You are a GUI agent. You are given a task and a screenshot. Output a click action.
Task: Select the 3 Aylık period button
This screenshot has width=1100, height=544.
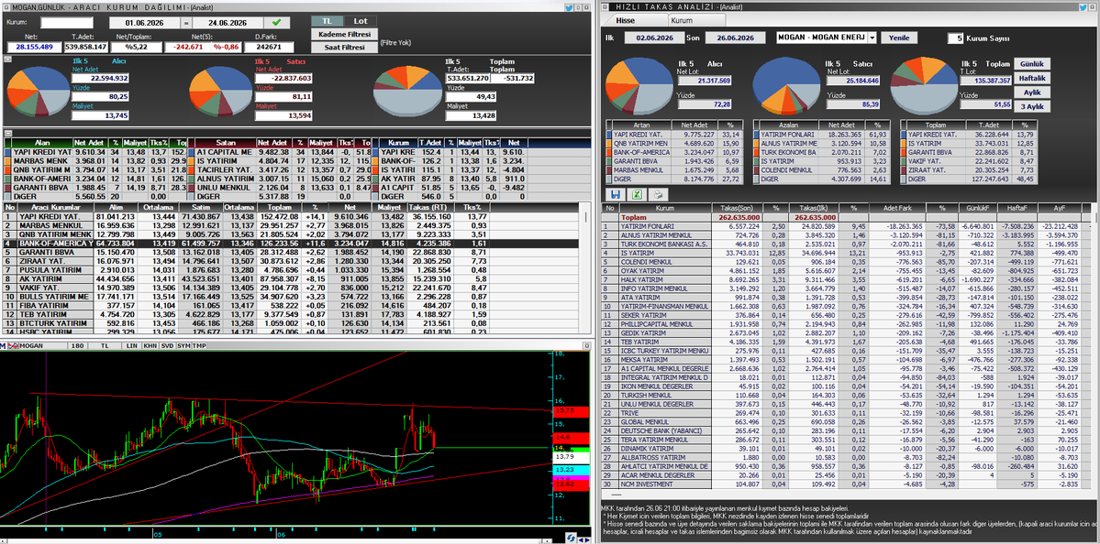click(x=1031, y=107)
